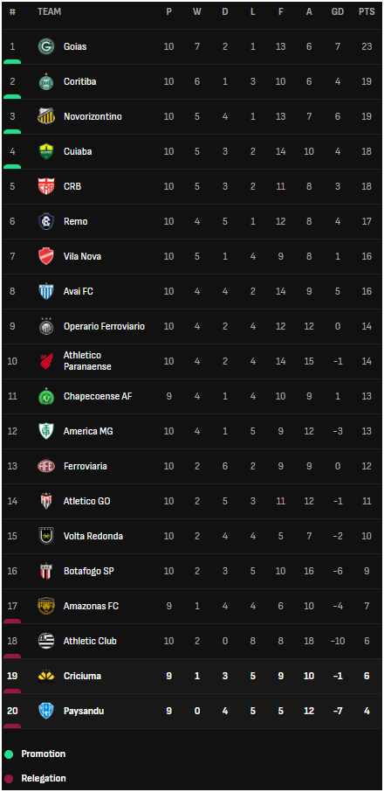The image size is (384, 792).
Task: Click the Paysandu club logo
Action: 46,711
